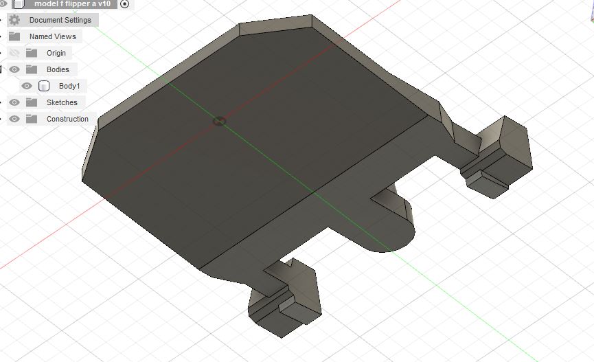
Task: Select the Named Views label
Action: click(53, 36)
